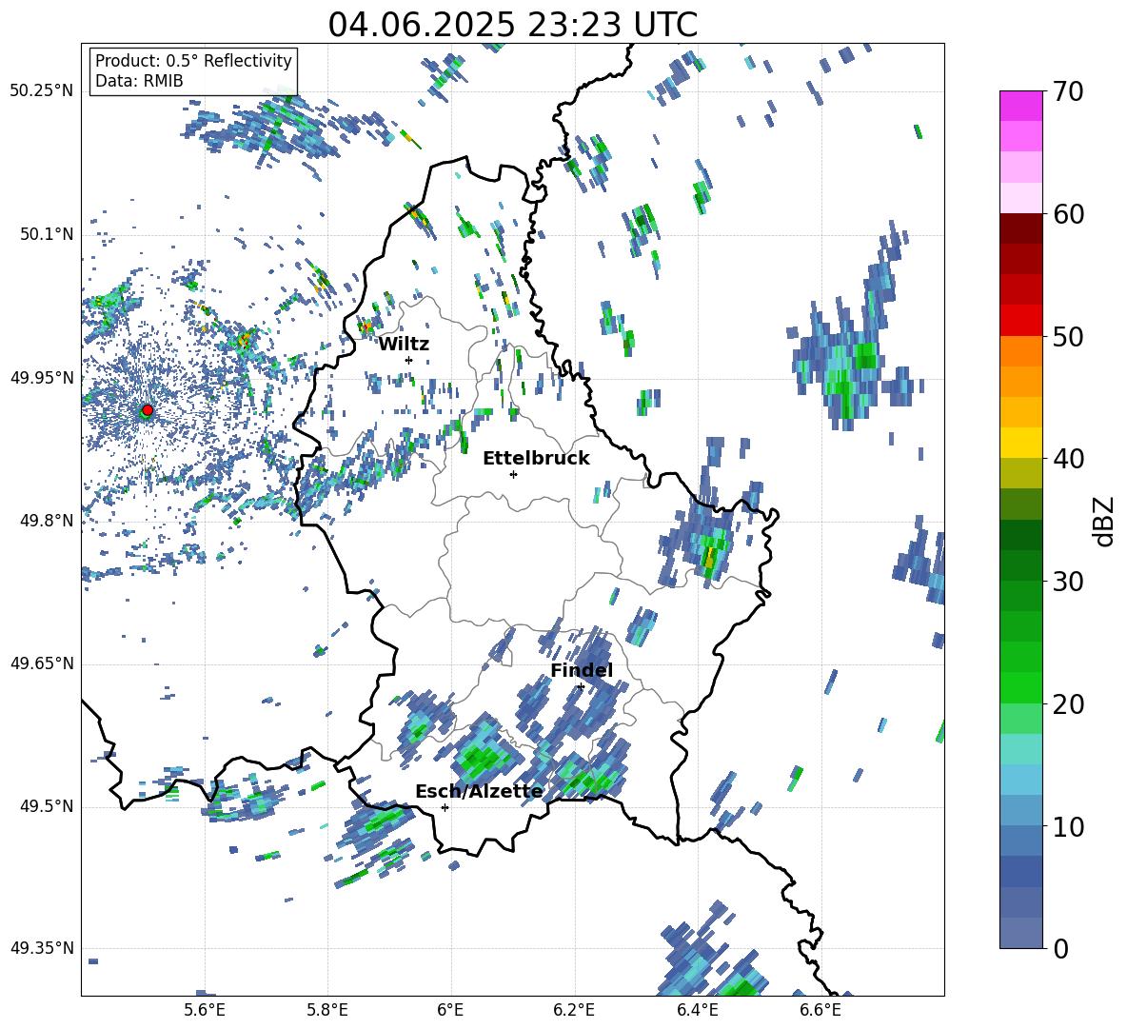This screenshot has height=1029, width=1127.
Task: Click the cross marker below Wiltz
Action: [x=409, y=360]
